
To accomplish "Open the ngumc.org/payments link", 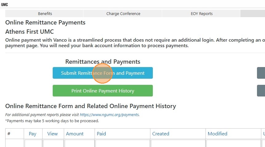I will 109,115.
